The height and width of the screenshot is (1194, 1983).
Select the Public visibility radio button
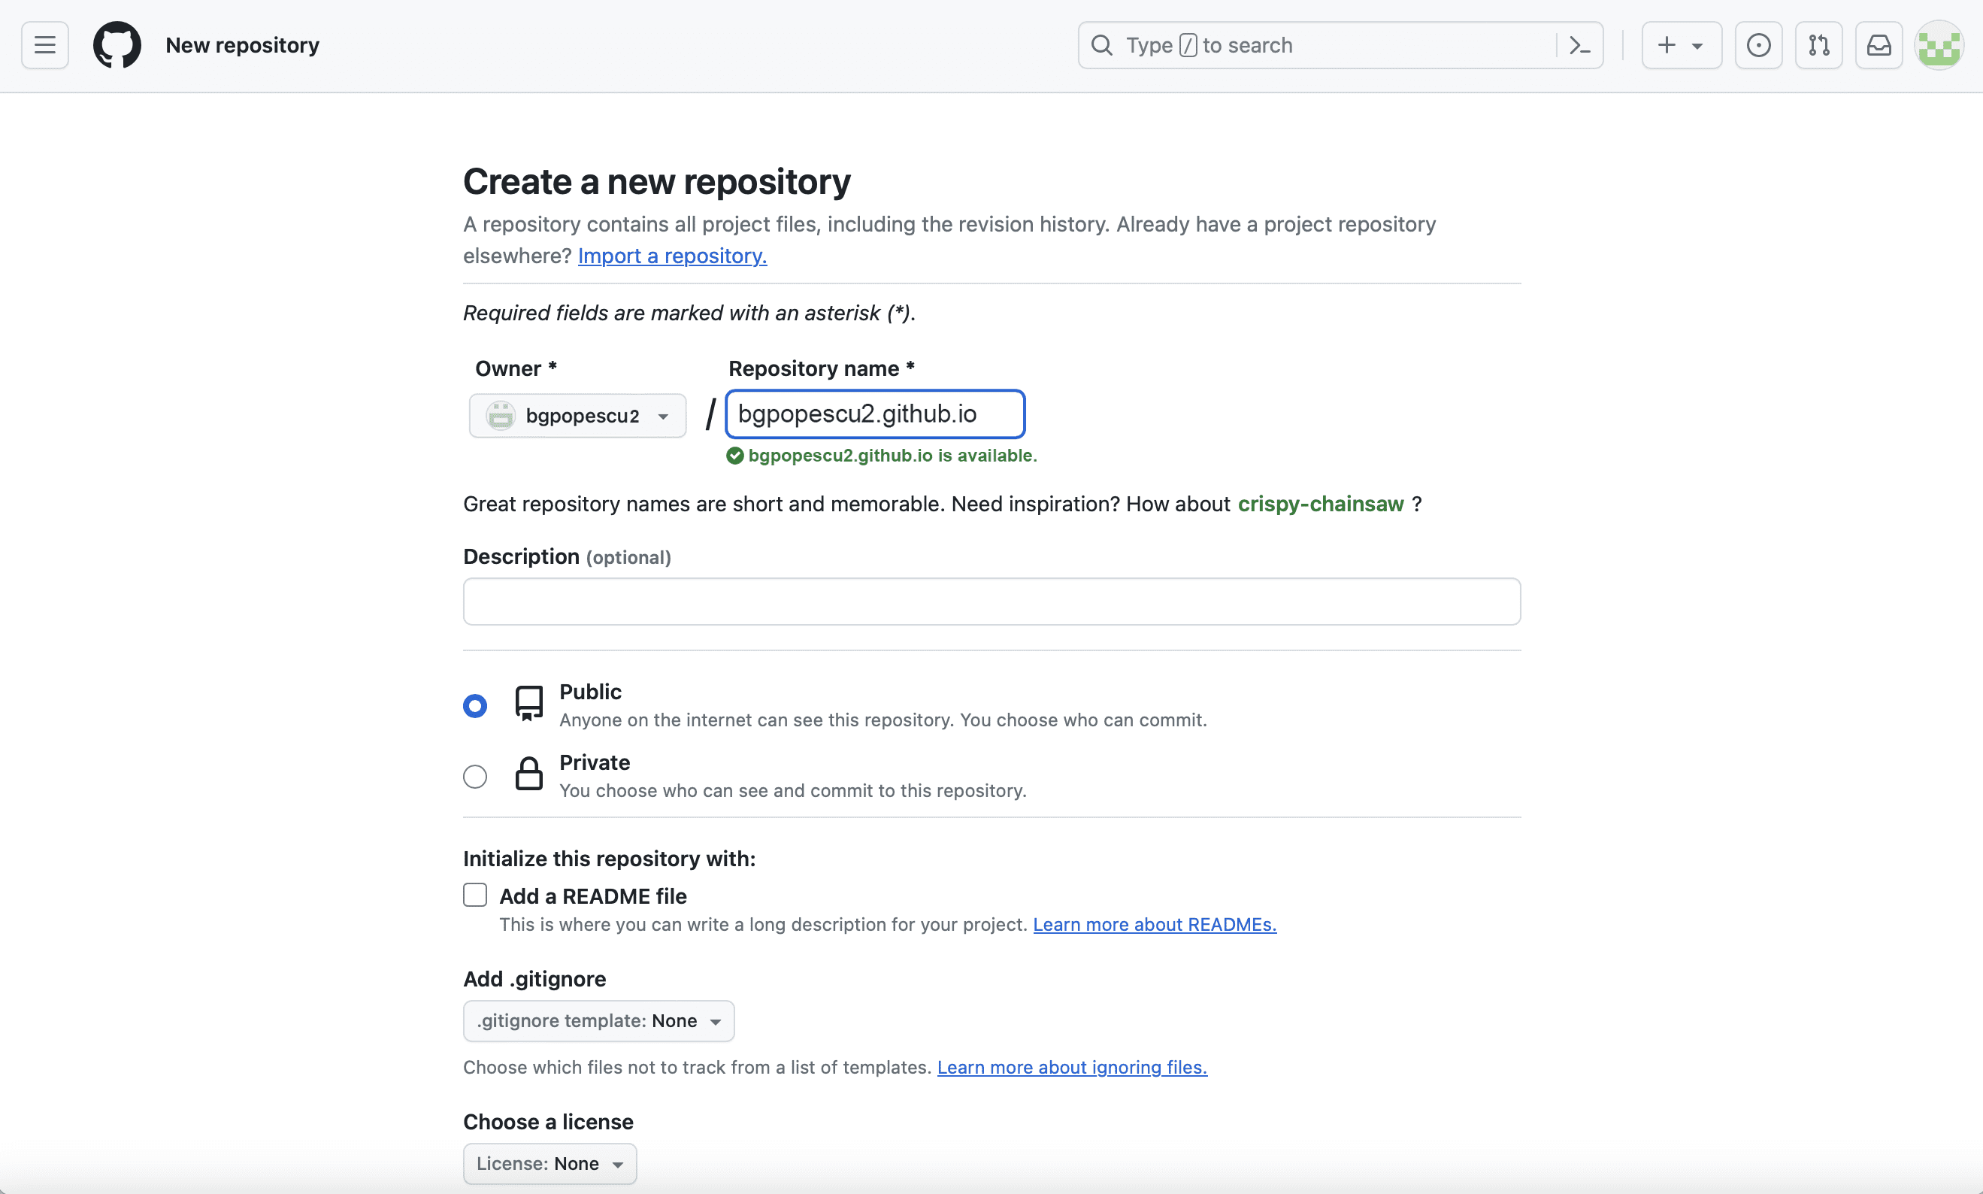coord(475,707)
